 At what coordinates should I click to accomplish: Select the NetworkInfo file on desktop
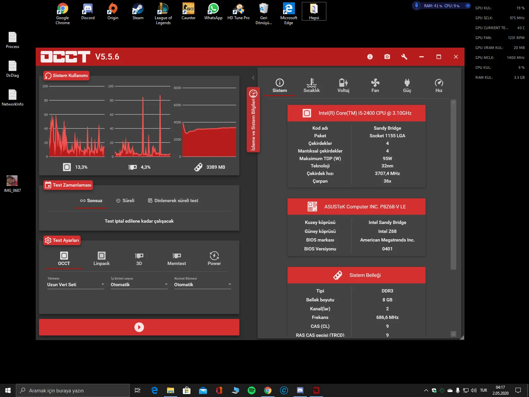pos(13,98)
